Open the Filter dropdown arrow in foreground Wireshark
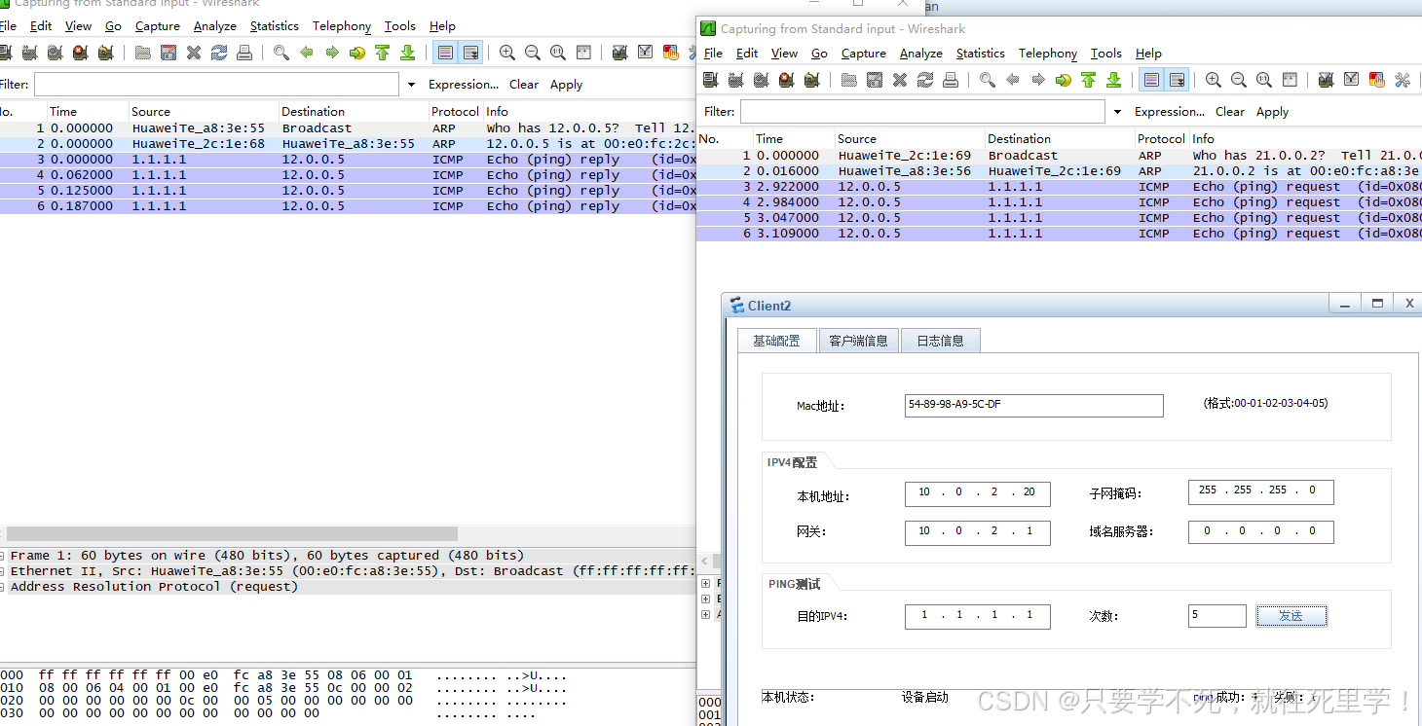The height and width of the screenshot is (726, 1422). pyautogui.click(x=1117, y=112)
